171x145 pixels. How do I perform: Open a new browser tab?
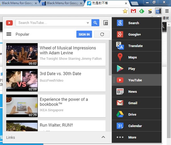tap(135, 3)
